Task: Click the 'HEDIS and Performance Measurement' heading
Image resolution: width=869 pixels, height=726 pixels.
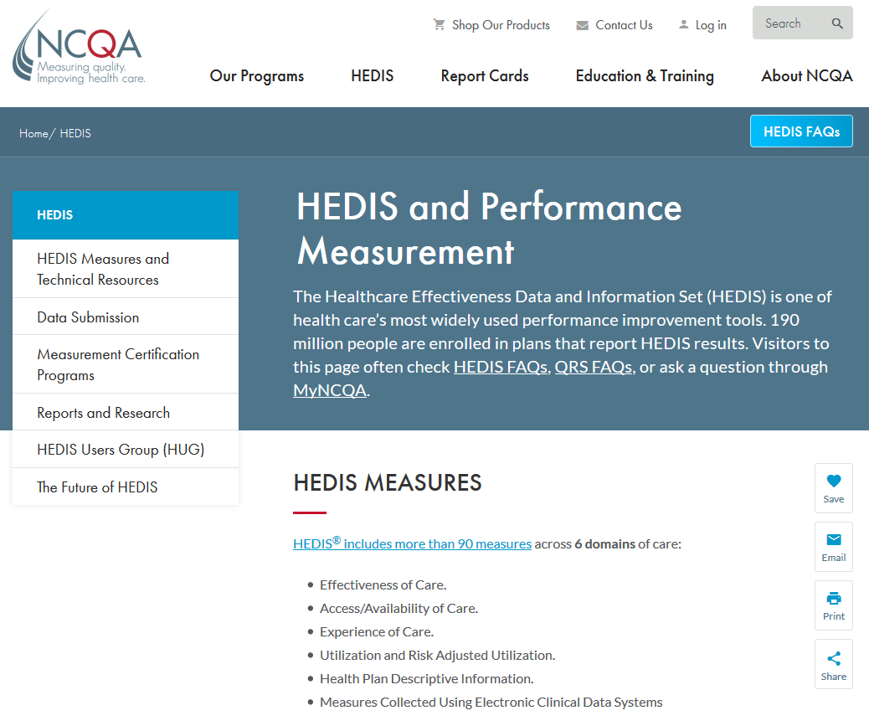Action: [x=489, y=229]
